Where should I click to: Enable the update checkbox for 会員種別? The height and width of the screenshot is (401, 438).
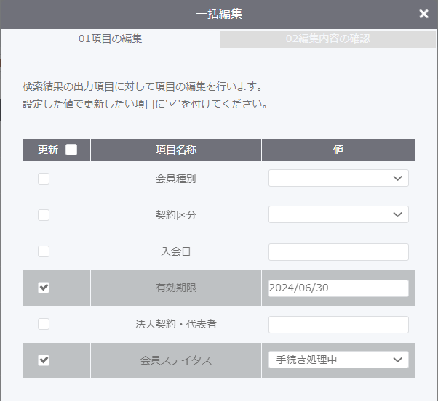(44, 179)
